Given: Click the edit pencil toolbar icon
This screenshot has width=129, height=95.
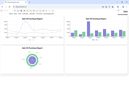Looking at the screenshot, I should [18, 11].
